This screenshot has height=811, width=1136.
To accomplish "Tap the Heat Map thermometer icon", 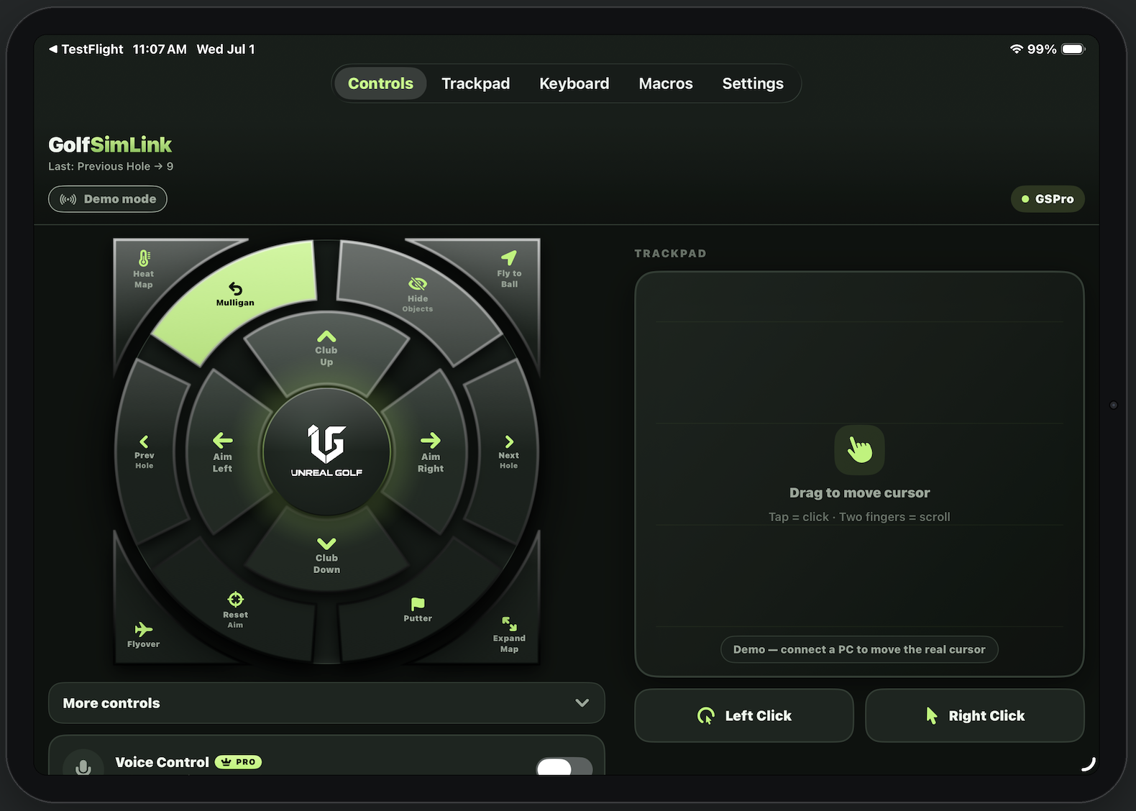I will tap(144, 258).
